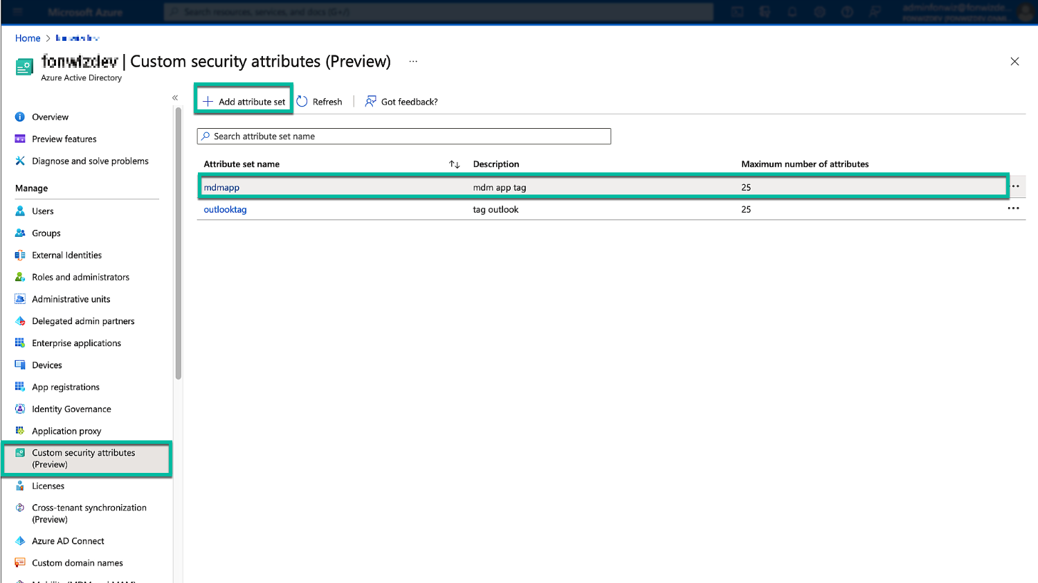Open the Got feedback? option

(401, 102)
